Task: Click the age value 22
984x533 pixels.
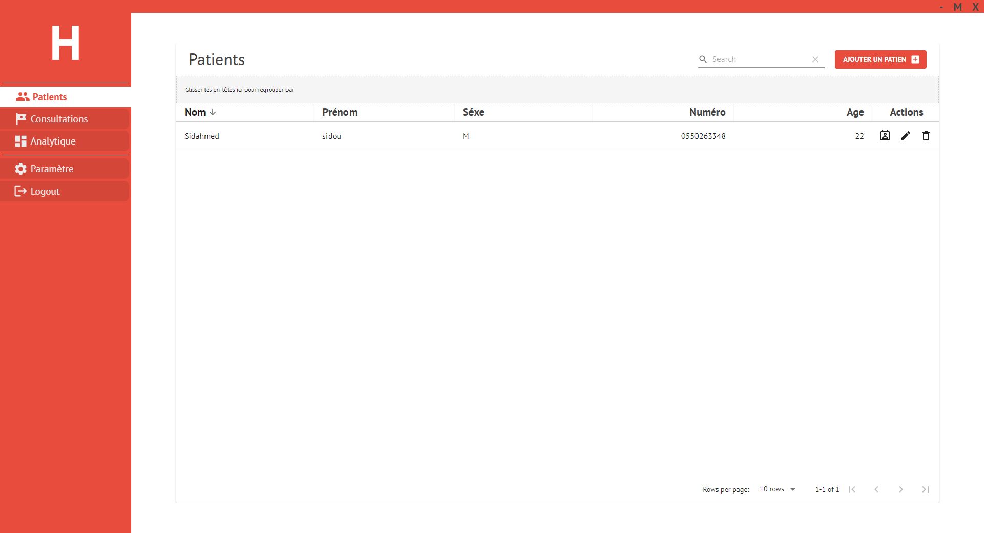Action: (859, 136)
